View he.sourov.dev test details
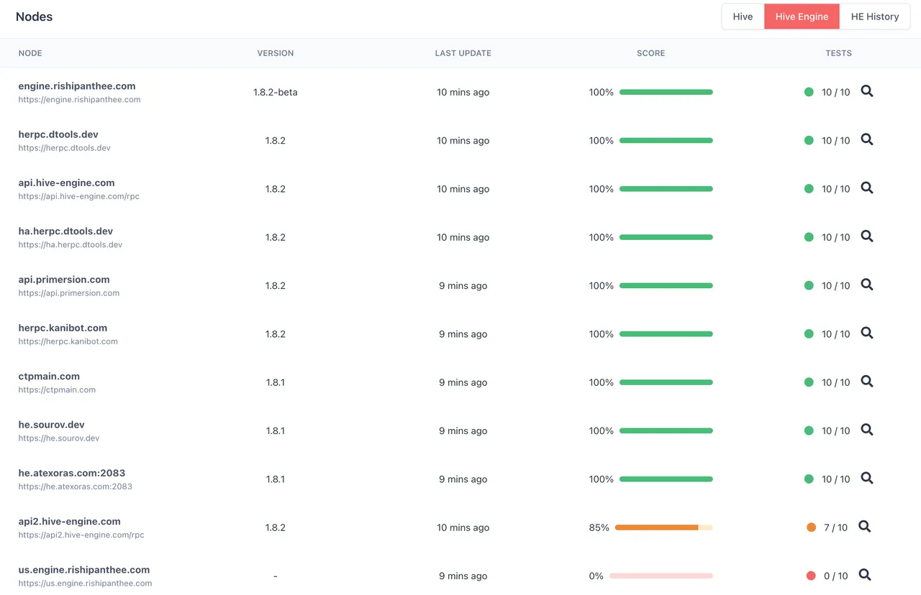Screen dimensions: 921x595 [867, 430]
